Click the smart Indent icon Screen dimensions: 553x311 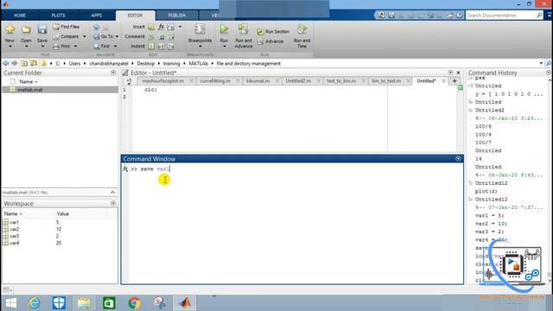151,46
